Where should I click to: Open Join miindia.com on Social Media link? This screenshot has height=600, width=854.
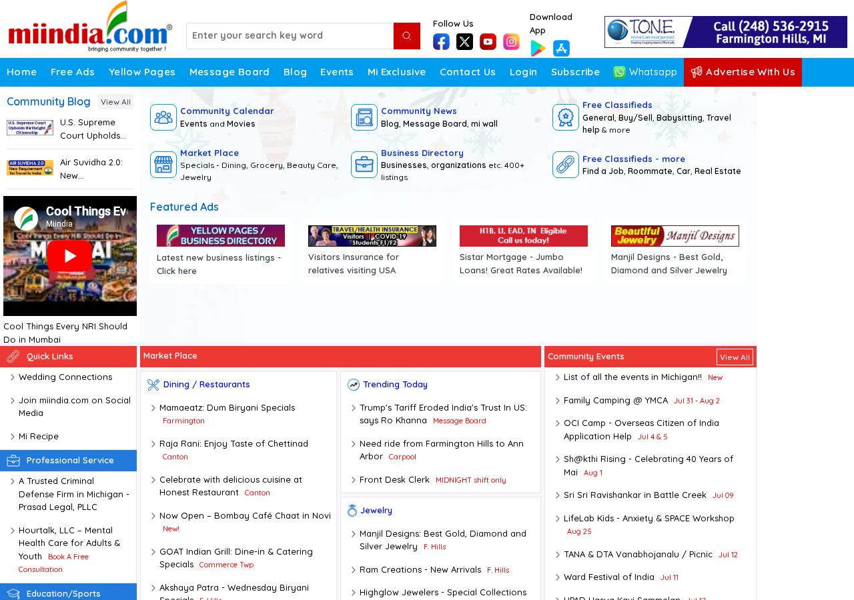click(75, 407)
